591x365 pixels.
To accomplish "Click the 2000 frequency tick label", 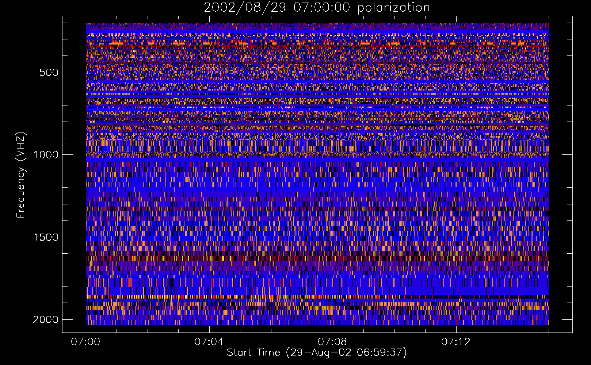I will 46,320.
